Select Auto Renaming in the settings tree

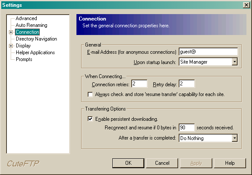pyautogui.click(x=32, y=25)
